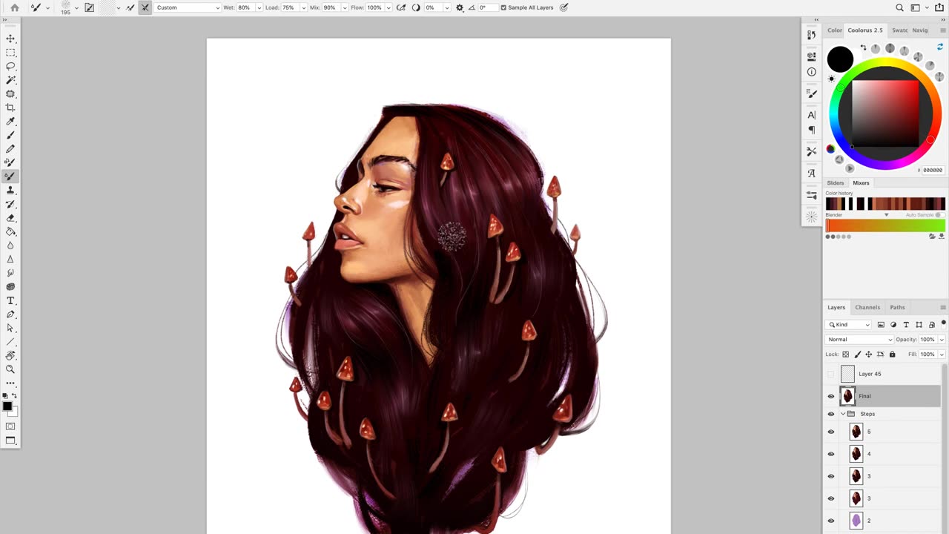Open the Brush Settings panel icon
Screen dimensions: 949x534
(812, 93)
